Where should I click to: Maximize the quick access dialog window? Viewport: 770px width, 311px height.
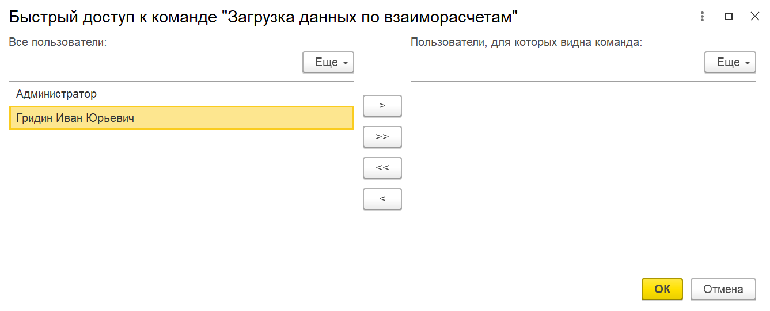click(x=729, y=17)
